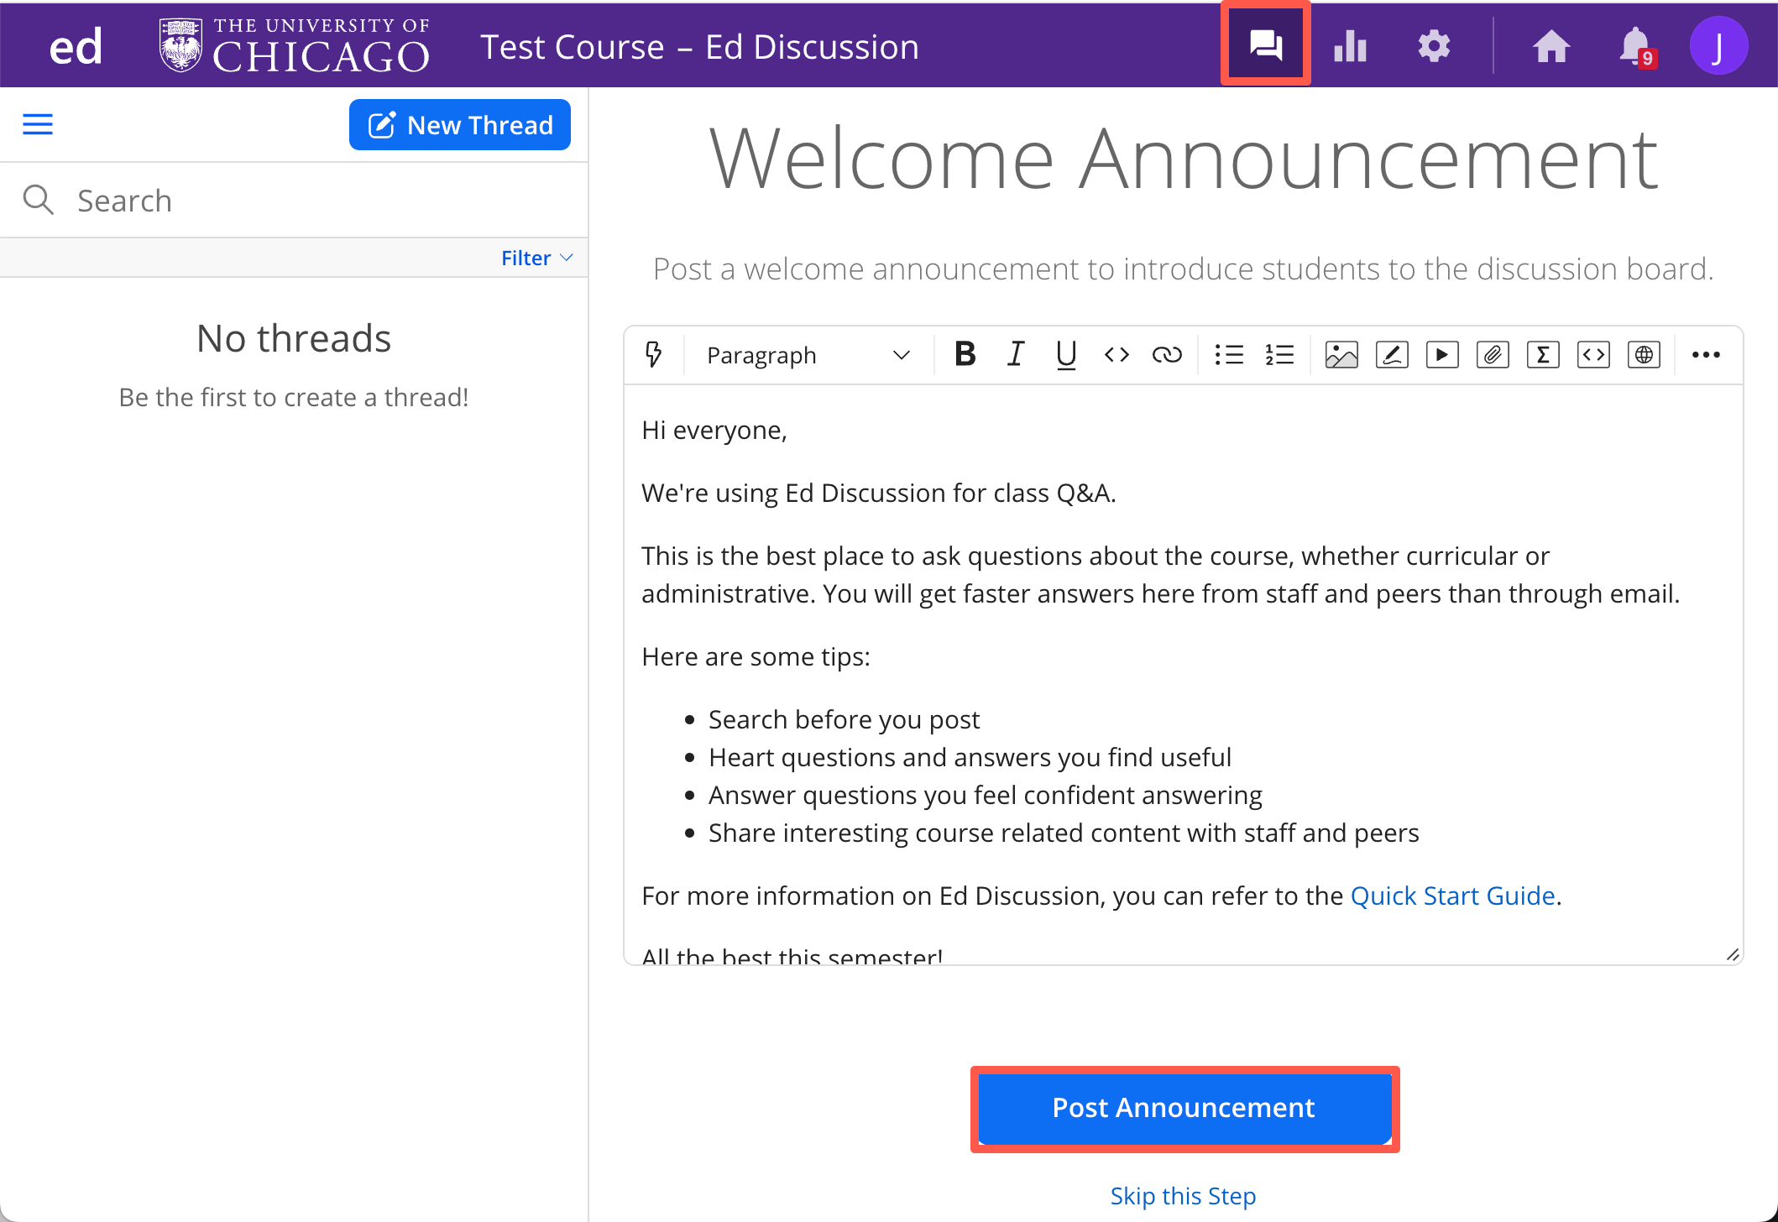Open the ellipsis overflow menu in the editor
This screenshot has height=1222, width=1778.
pos(1706,354)
